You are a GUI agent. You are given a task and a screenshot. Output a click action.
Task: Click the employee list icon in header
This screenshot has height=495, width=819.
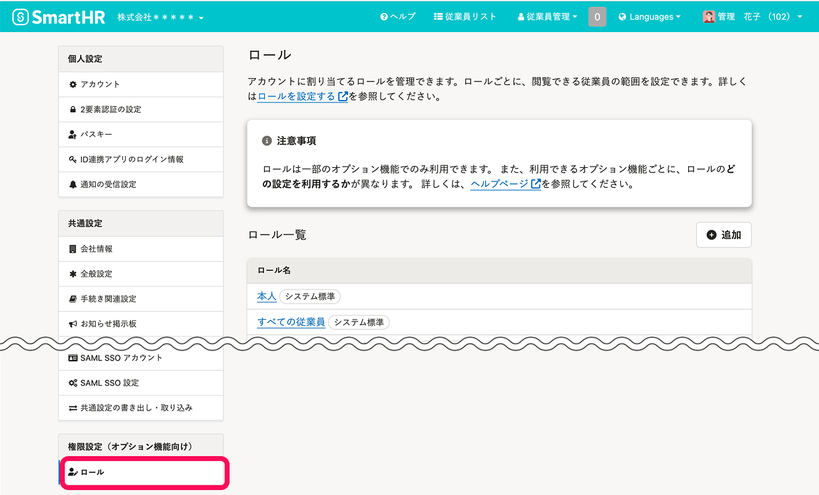(438, 17)
